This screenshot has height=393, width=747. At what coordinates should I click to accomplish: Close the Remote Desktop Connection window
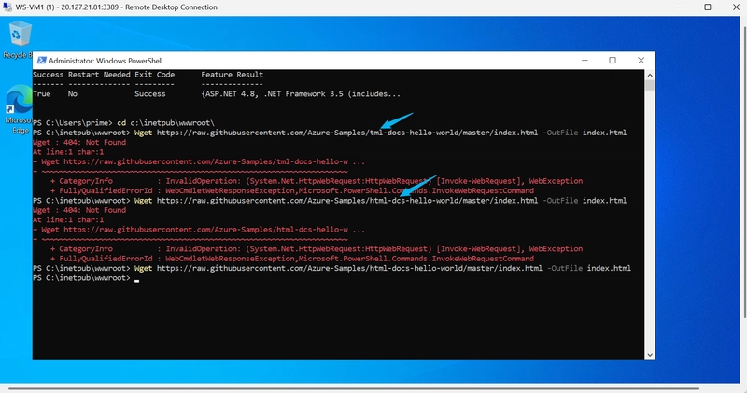736,7
